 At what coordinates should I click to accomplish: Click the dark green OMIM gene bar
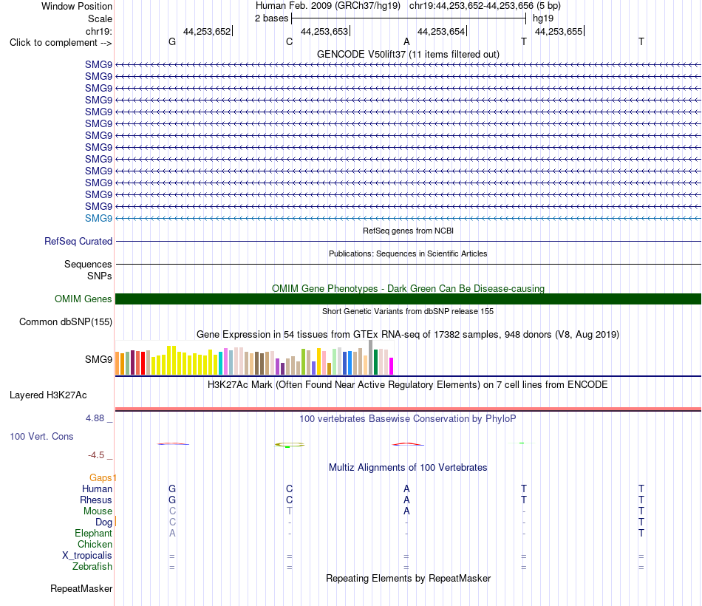coord(408,299)
